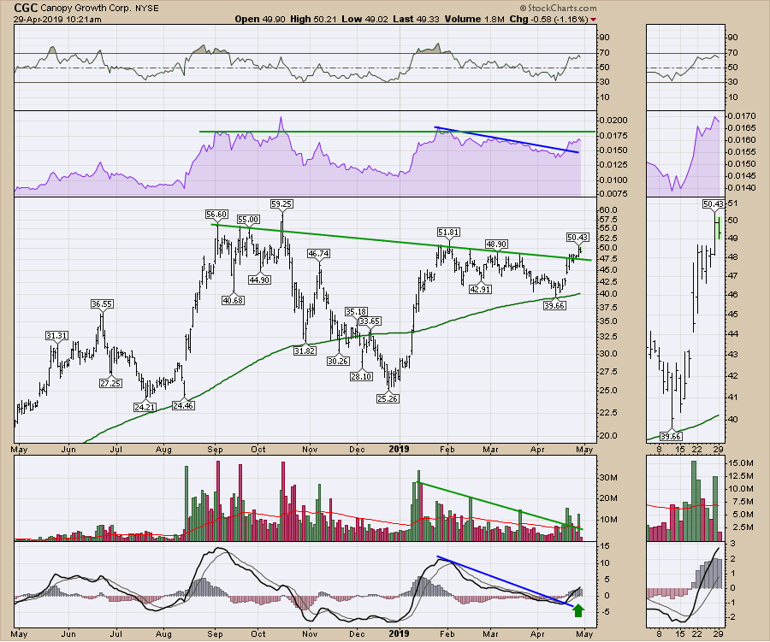Click the 30.26 low price label
770x642 pixels.
click(x=338, y=361)
